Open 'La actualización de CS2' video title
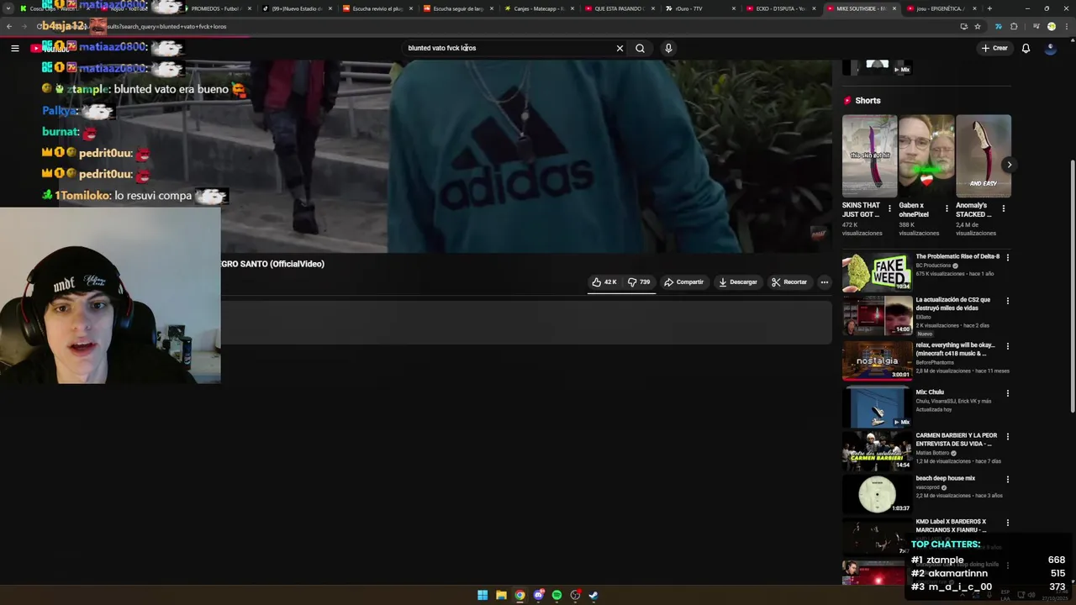The width and height of the screenshot is (1076, 605). 952,304
